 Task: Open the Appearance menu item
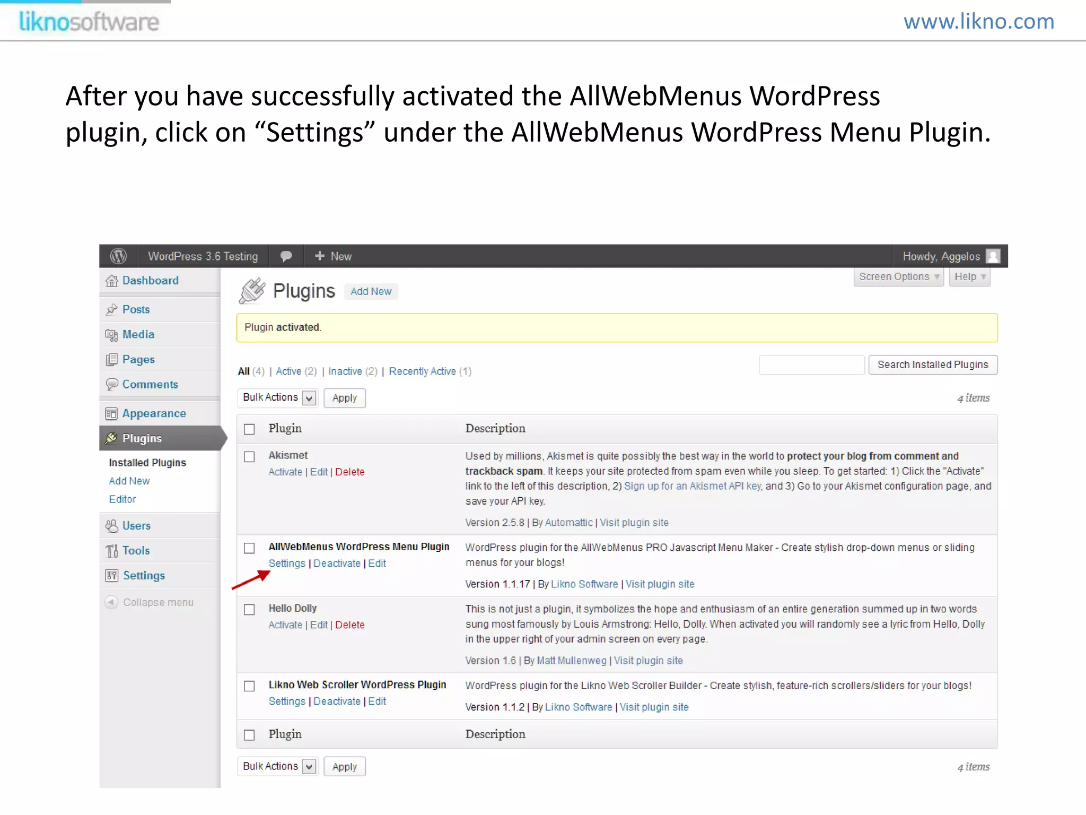click(154, 414)
